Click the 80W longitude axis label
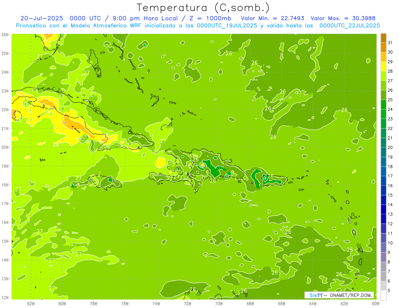The width and height of the screenshot is (399, 308). [62, 303]
